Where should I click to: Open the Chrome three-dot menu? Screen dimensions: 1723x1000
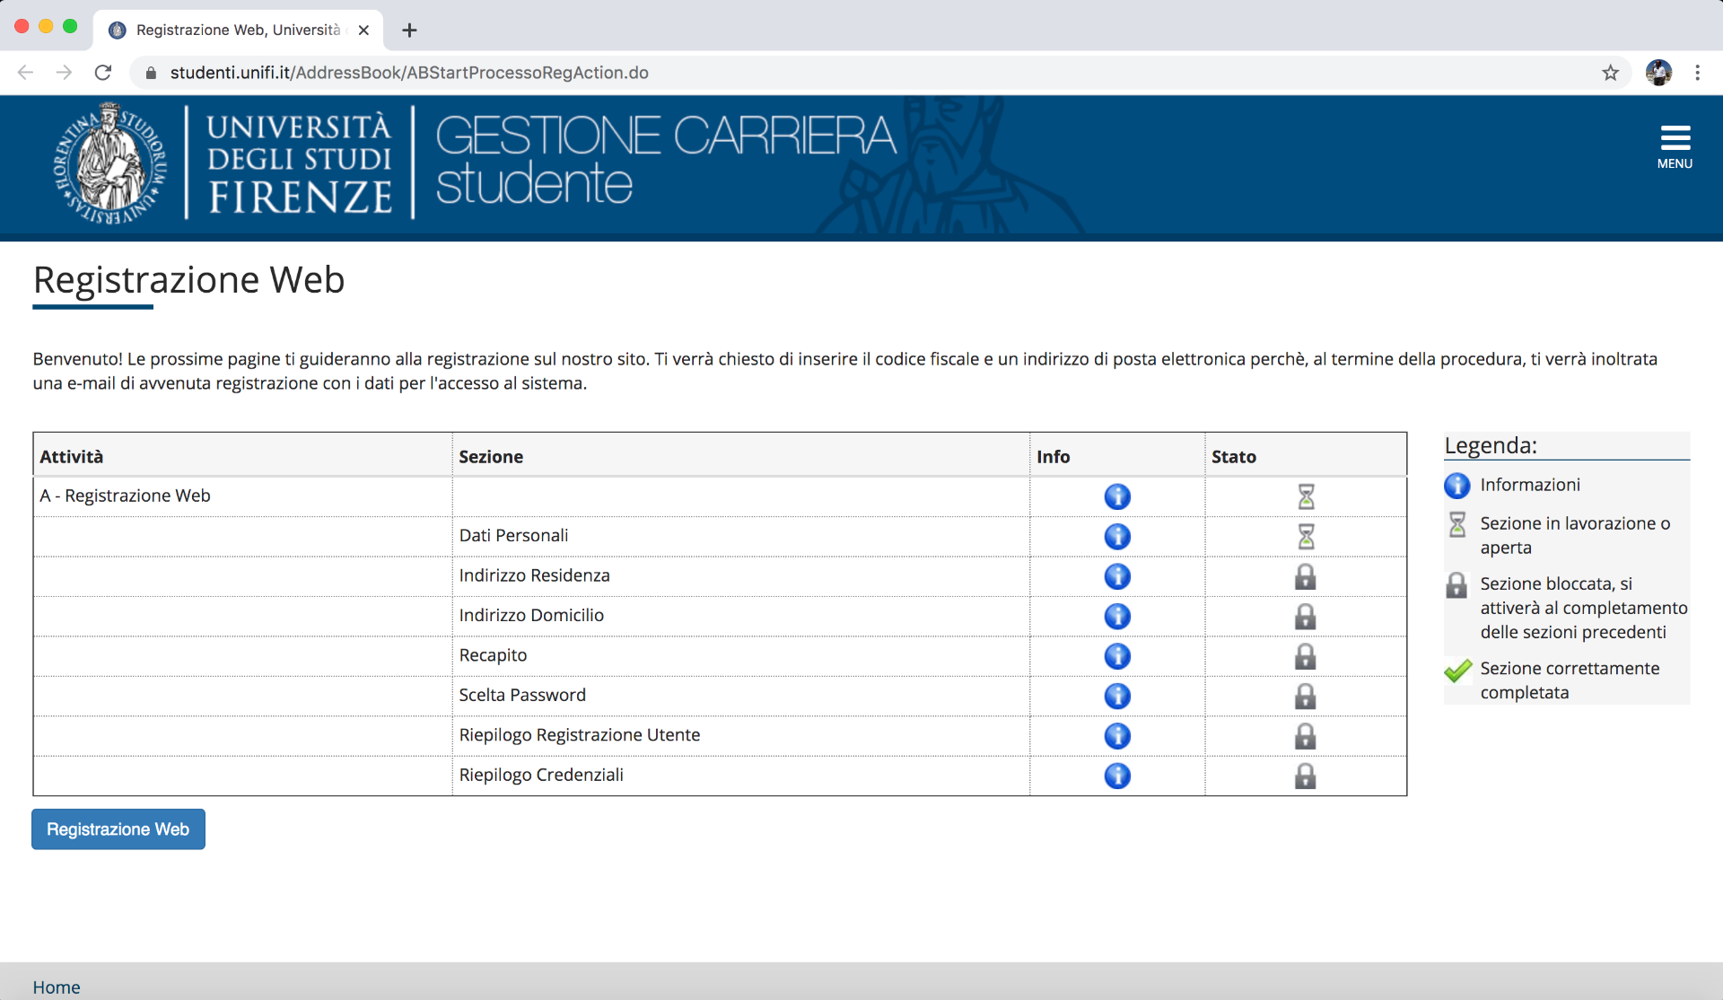[1697, 73]
